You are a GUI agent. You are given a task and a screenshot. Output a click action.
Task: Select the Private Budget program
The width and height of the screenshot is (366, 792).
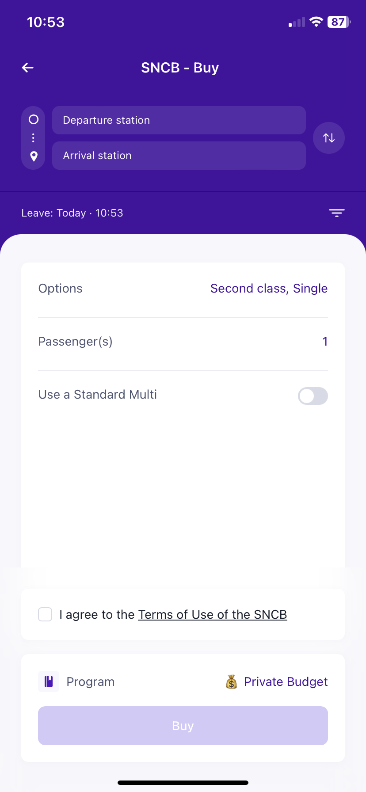286,682
